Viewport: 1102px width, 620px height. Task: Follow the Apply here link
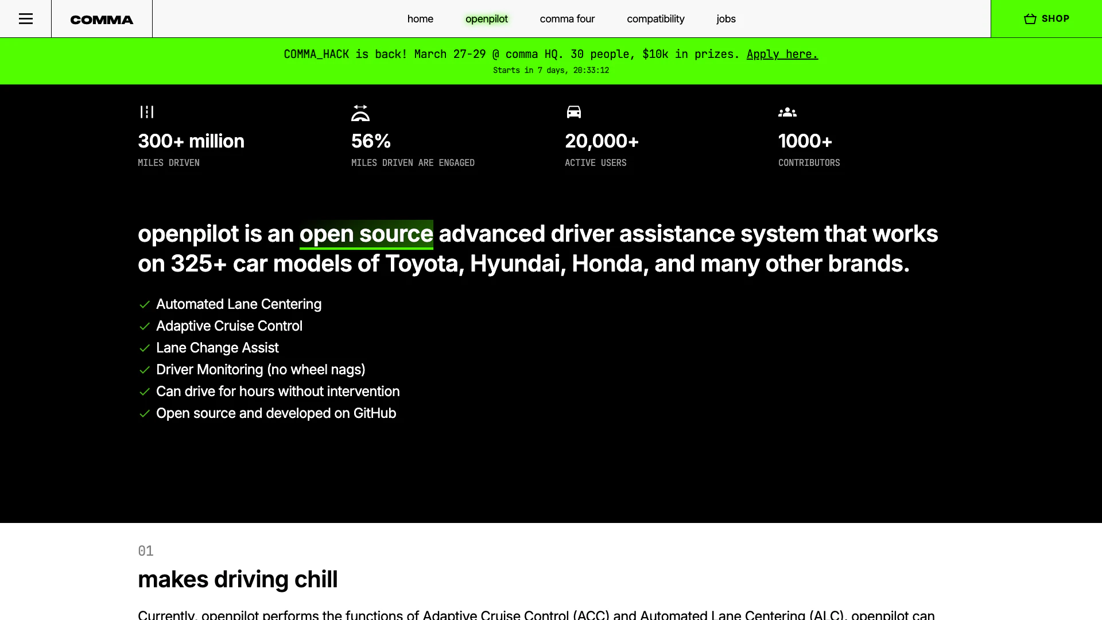coord(782,54)
